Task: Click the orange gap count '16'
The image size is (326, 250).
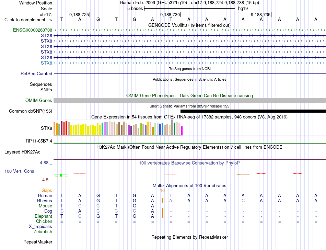Action: 162,191
